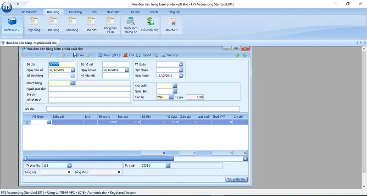Open the Hóa đơn ribbon icon
Screen dimensions: 367x196
(x=91, y=24)
